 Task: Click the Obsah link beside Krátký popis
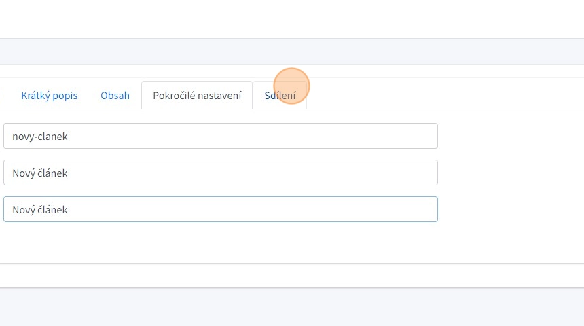pos(115,96)
